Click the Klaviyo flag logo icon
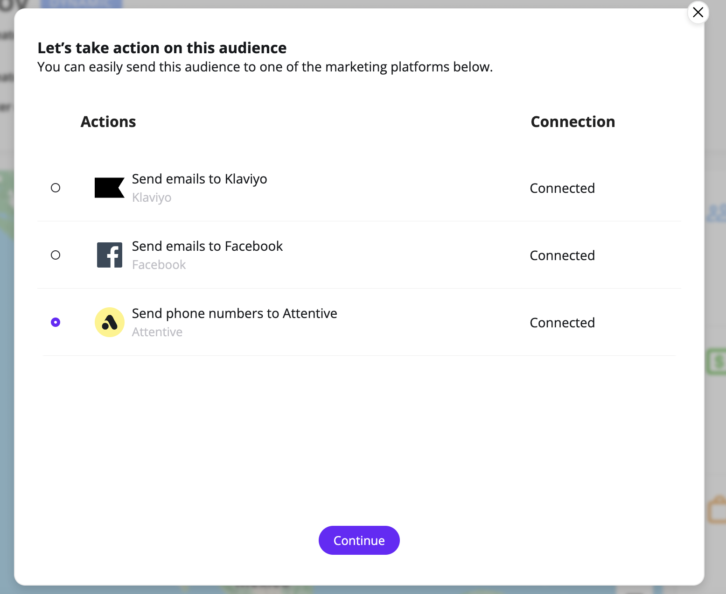Viewport: 726px width, 594px height. point(110,188)
